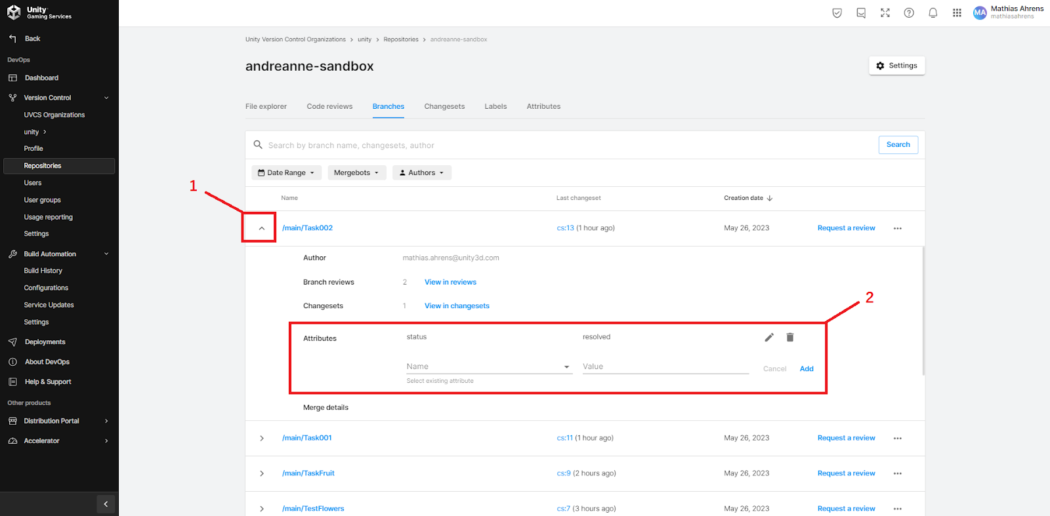Collapse the left sidebar with arrow button
Viewport: 1050px width, 516px height.
click(106, 504)
